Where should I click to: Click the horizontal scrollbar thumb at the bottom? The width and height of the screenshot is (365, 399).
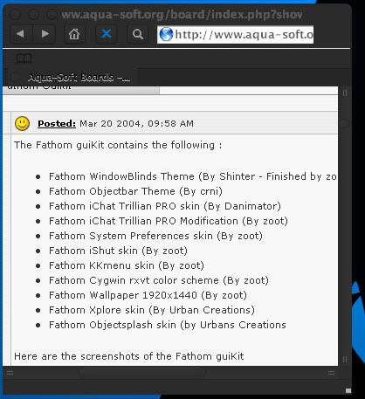[142, 373]
